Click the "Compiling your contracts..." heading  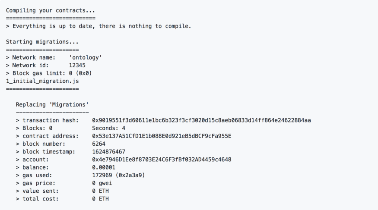(51, 10)
